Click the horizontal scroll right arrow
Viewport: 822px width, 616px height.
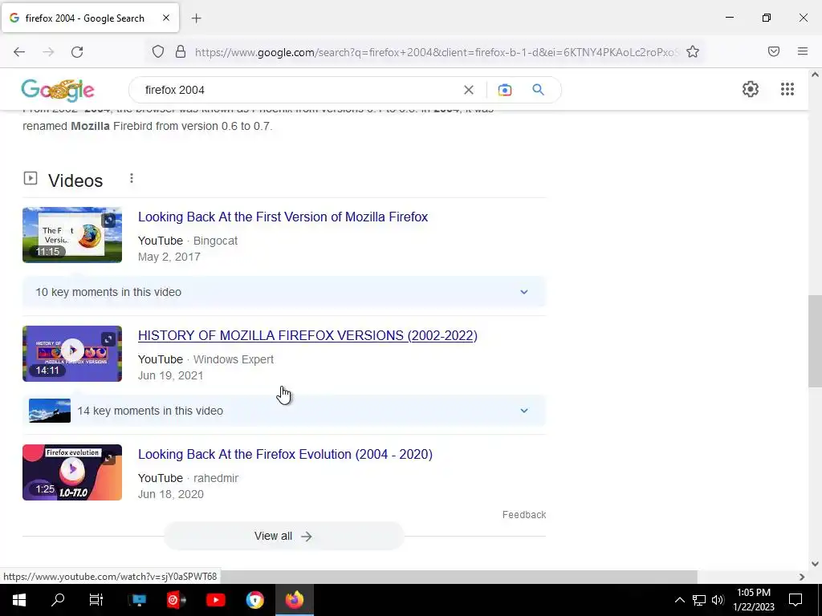tap(802, 577)
